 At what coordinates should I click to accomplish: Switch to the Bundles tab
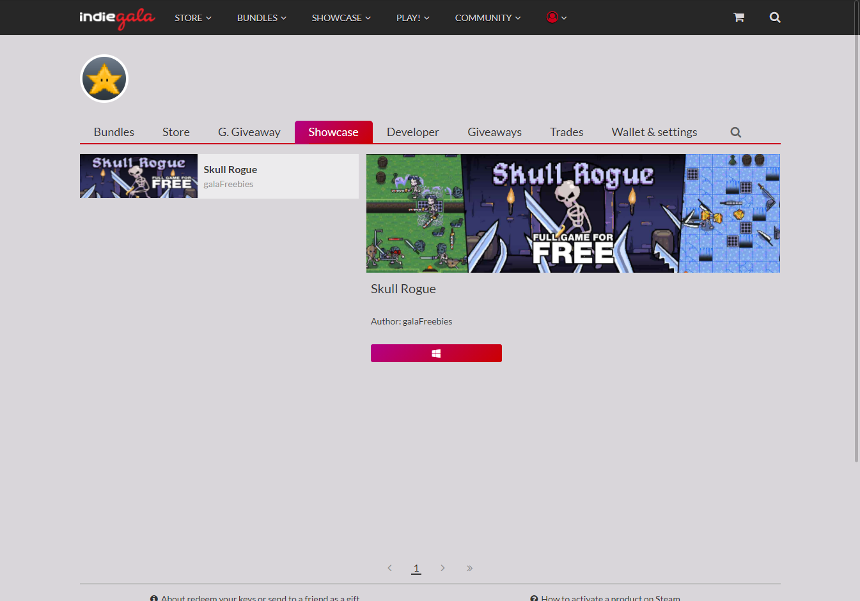click(114, 132)
